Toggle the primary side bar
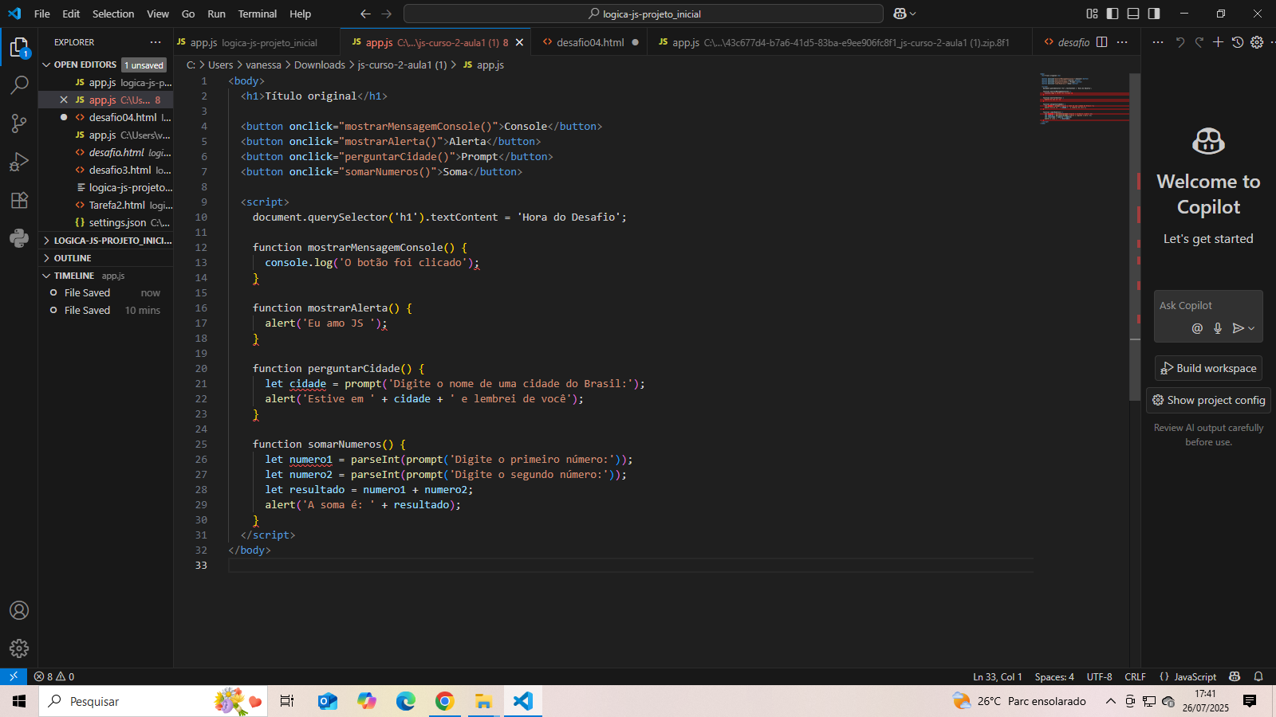 [x=1113, y=14]
